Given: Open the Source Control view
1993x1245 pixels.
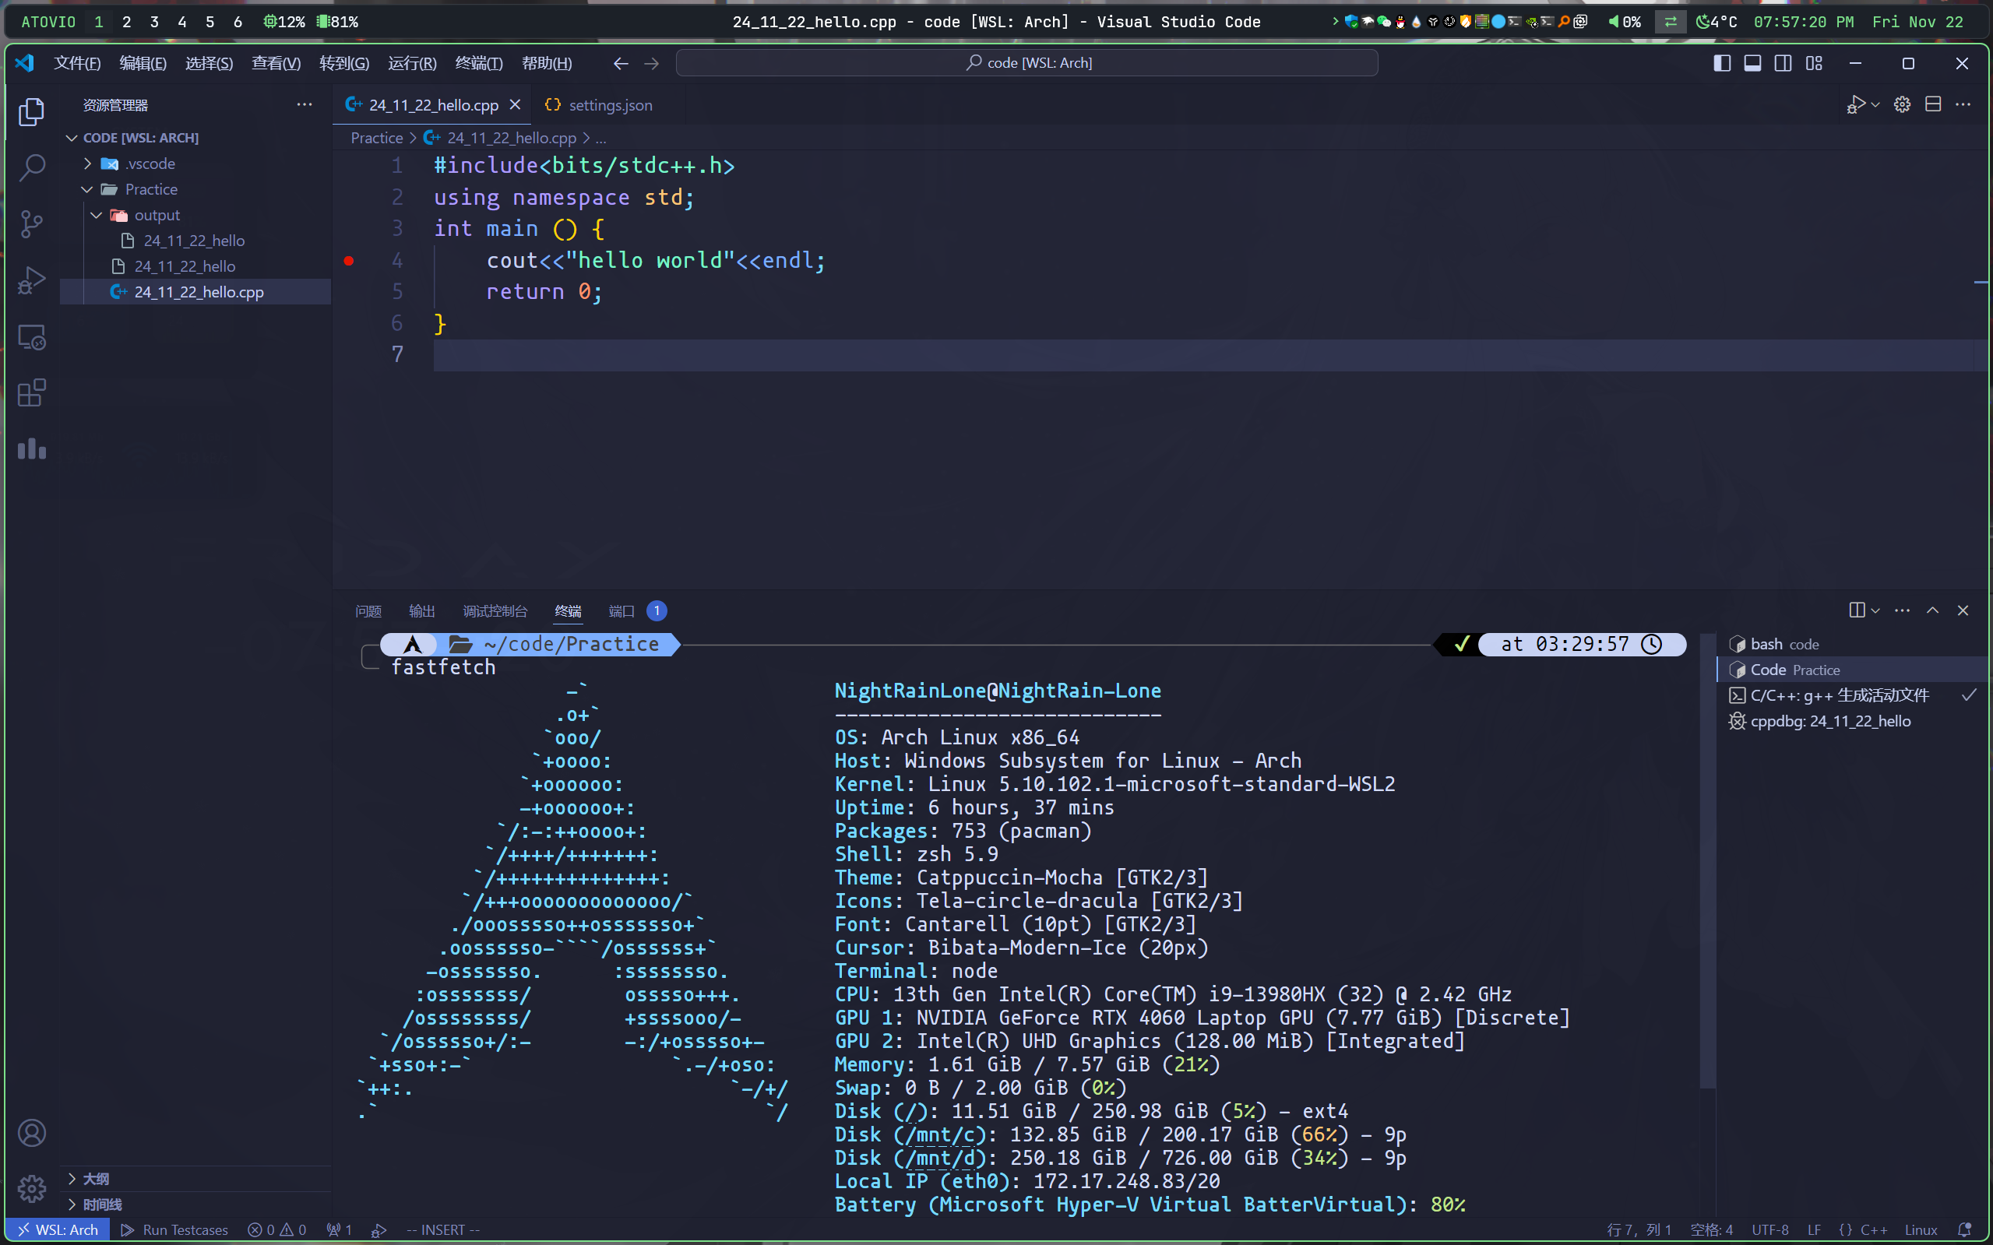Looking at the screenshot, I should coord(31,223).
